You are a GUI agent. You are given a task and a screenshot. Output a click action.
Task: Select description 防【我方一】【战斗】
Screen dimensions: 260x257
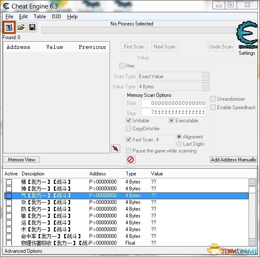(x=46, y=209)
